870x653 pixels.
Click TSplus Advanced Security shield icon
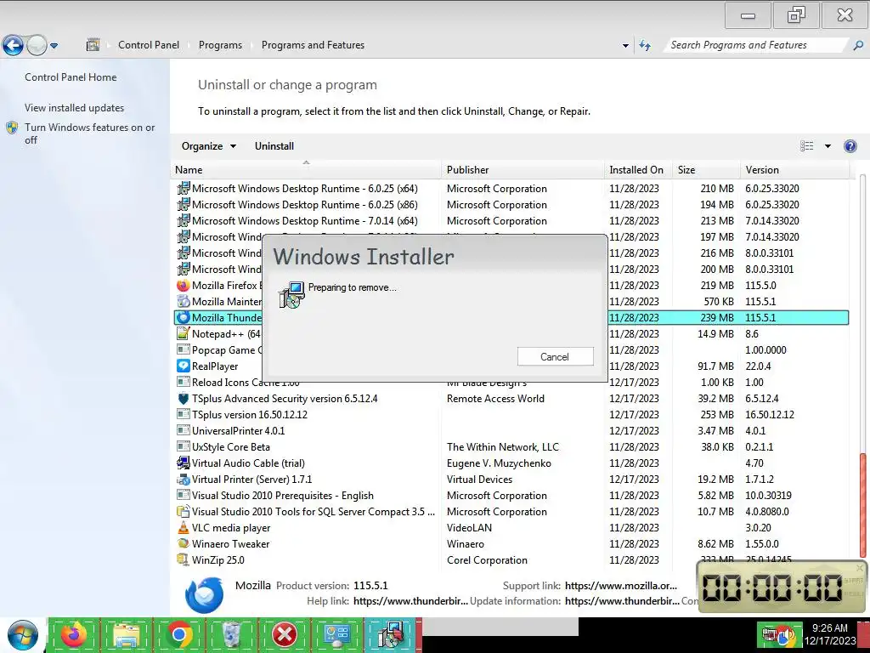pos(184,398)
